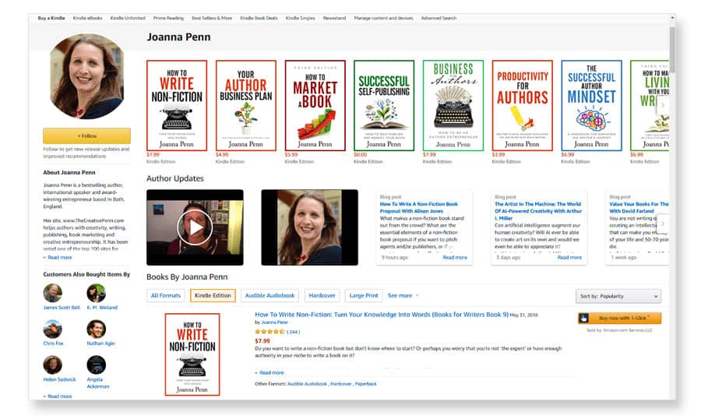Viewport: 701px width, 419px height.
Task: Play the first Author Updates video
Action: tap(195, 227)
